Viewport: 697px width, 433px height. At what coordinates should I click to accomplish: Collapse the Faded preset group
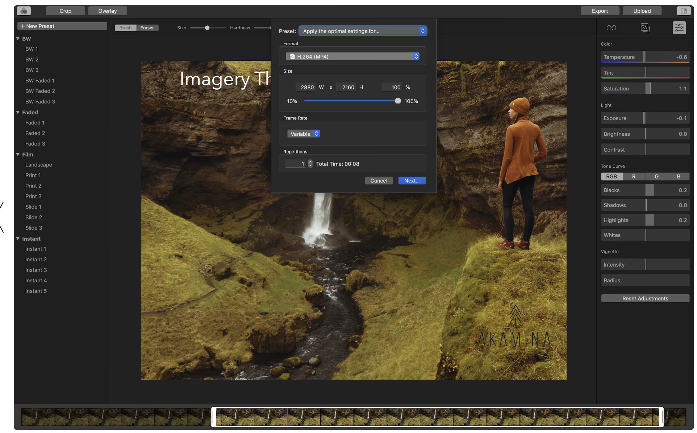[x=18, y=112]
